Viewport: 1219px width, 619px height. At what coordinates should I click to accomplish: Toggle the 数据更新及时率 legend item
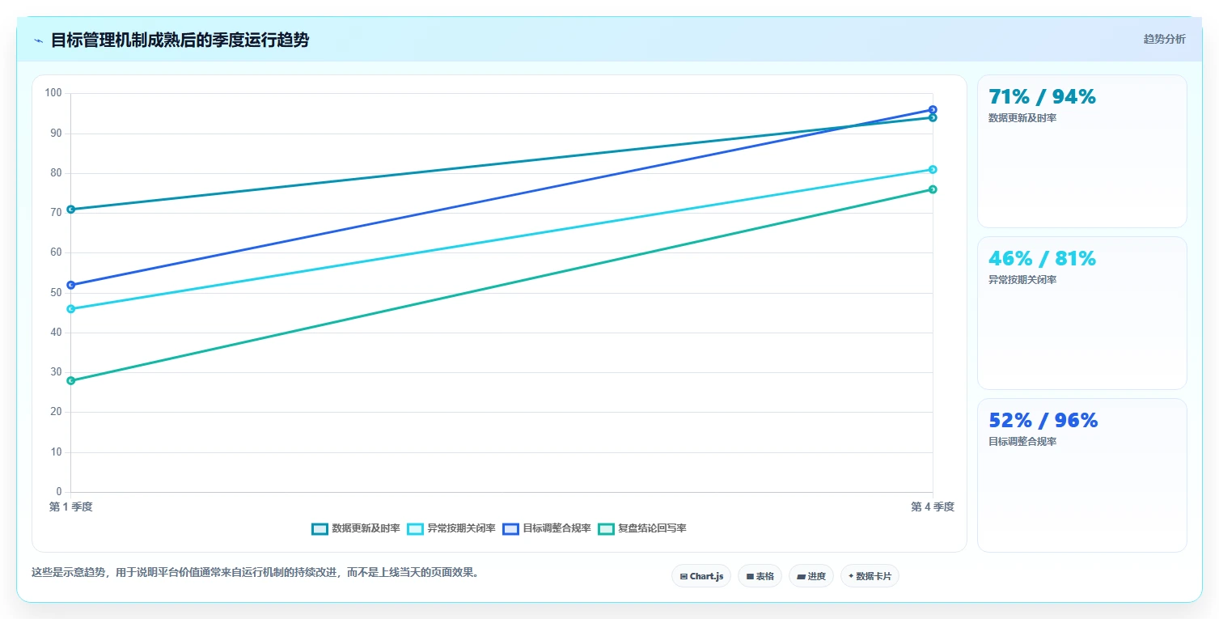(355, 528)
